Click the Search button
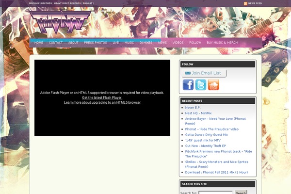The height and width of the screenshot is (194, 291). click(x=241, y=193)
